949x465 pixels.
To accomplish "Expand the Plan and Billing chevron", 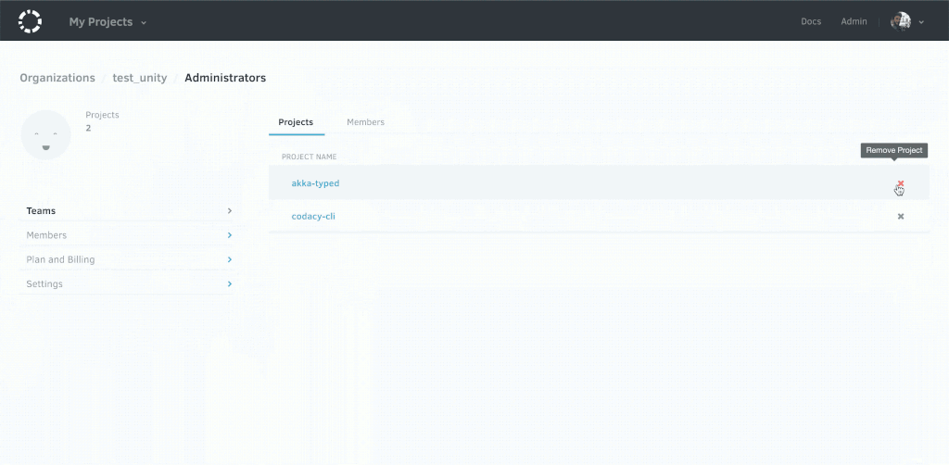I will point(229,259).
